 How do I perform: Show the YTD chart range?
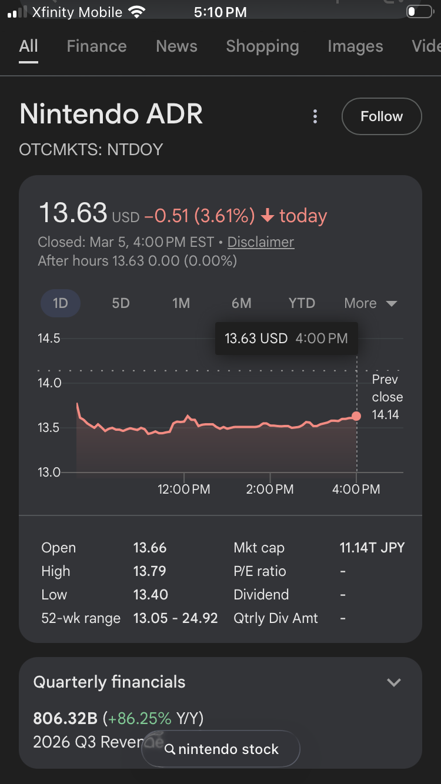(x=302, y=303)
